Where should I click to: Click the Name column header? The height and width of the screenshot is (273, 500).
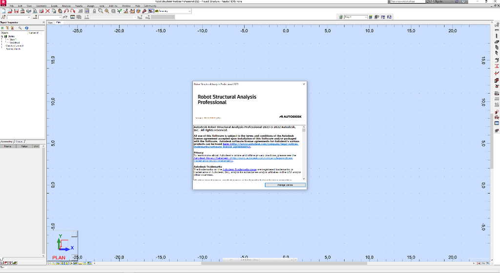[8, 147]
